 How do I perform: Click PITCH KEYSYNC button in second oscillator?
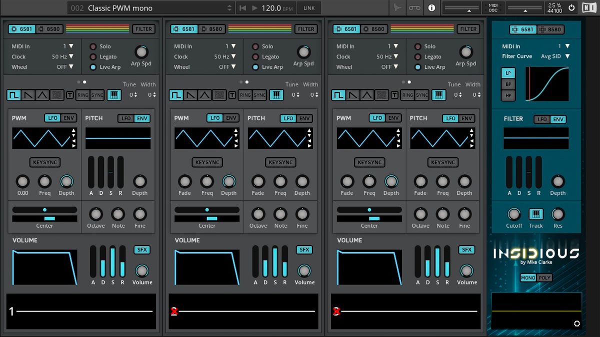tap(280, 162)
